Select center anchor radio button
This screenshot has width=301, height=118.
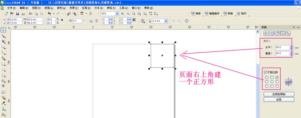coord(272,82)
